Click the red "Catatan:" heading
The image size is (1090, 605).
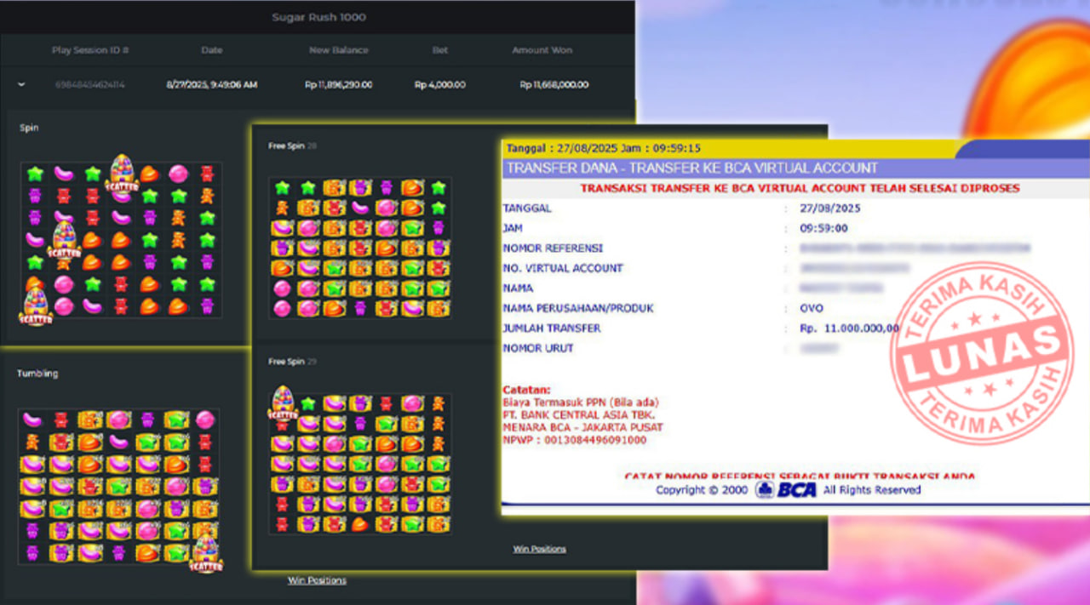pos(526,390)
